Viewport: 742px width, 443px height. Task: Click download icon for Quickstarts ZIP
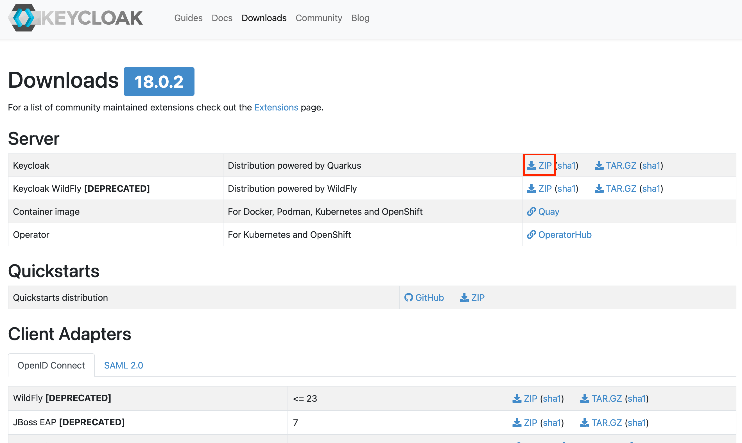464,298
